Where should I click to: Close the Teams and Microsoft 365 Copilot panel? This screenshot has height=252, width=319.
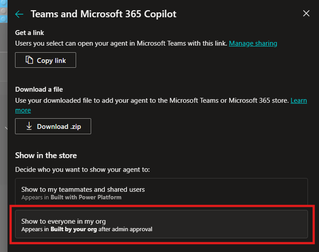[x=306, y=13]
